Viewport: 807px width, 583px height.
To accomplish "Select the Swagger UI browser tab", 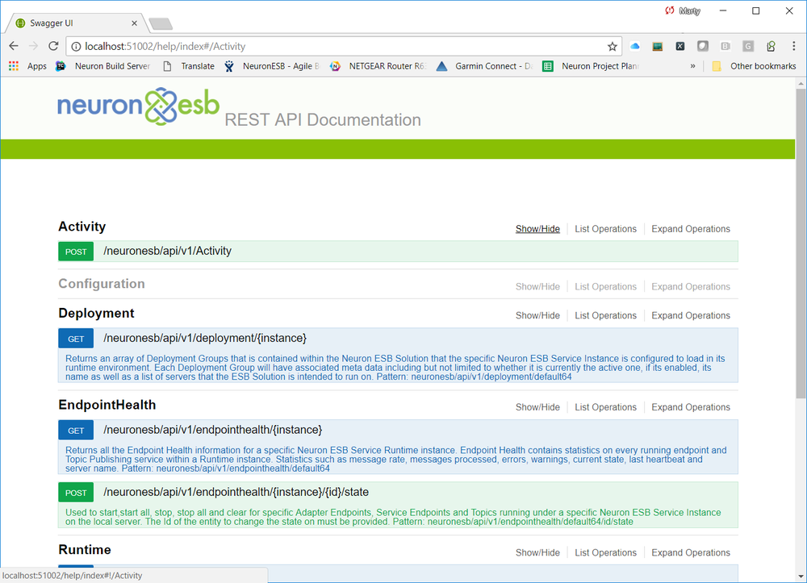I will pyautogui.click(x=76, y=23).
